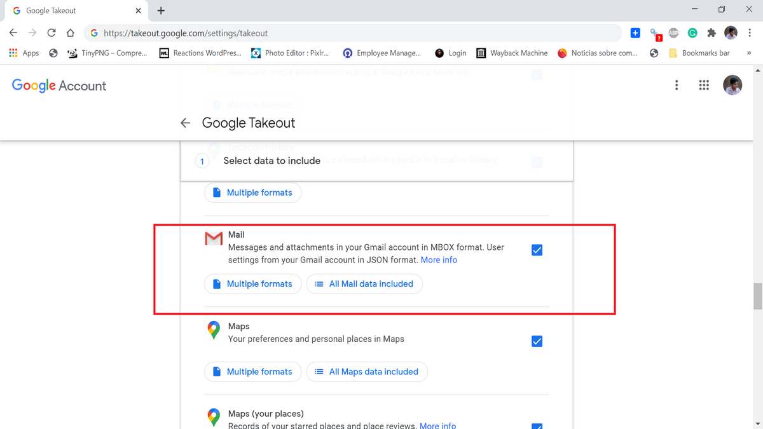
Task: Click the browser forward arrow
Action: (x=32, y=33)
